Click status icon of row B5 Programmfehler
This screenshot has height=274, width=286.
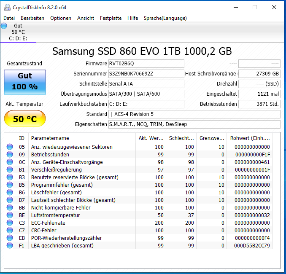click(10, 185)
